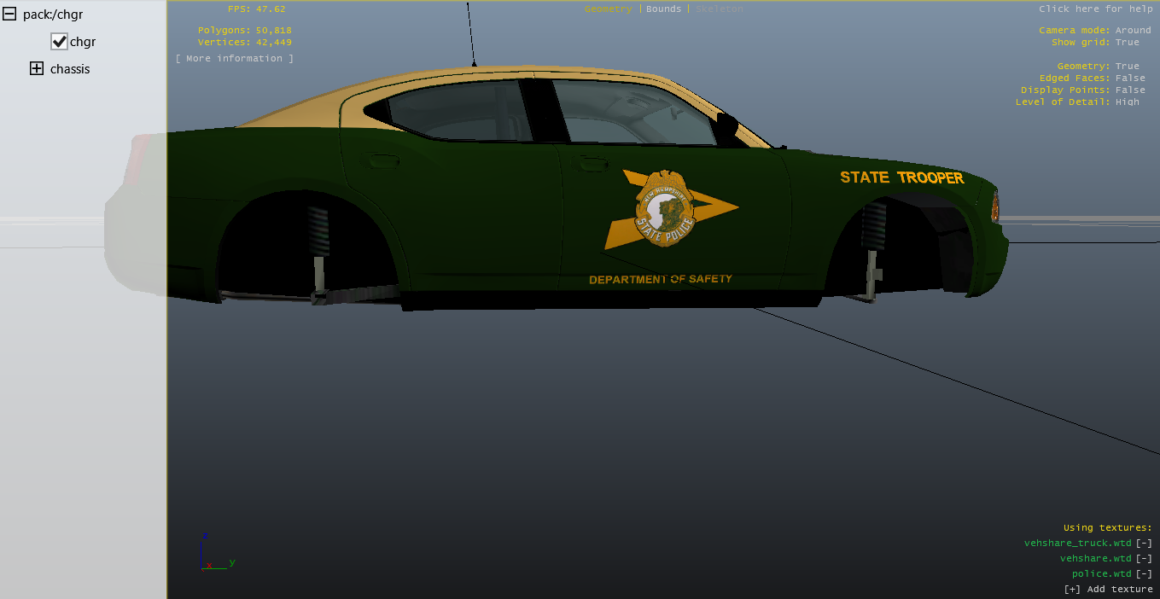Switch to the Geometry view tab

pos(608,9)
